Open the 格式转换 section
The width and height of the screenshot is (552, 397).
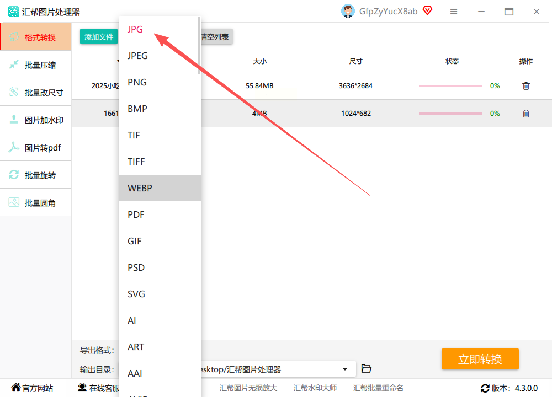pos(36,37)
